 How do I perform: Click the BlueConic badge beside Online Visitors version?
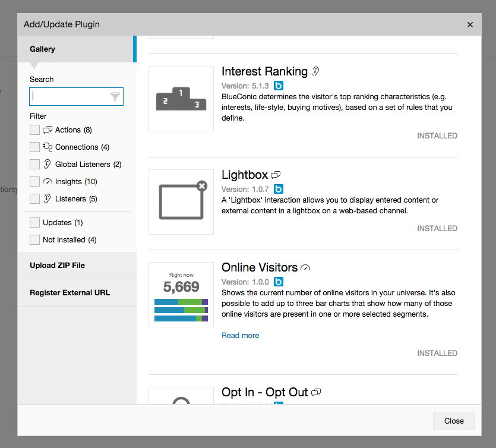[x=279, y=282]
